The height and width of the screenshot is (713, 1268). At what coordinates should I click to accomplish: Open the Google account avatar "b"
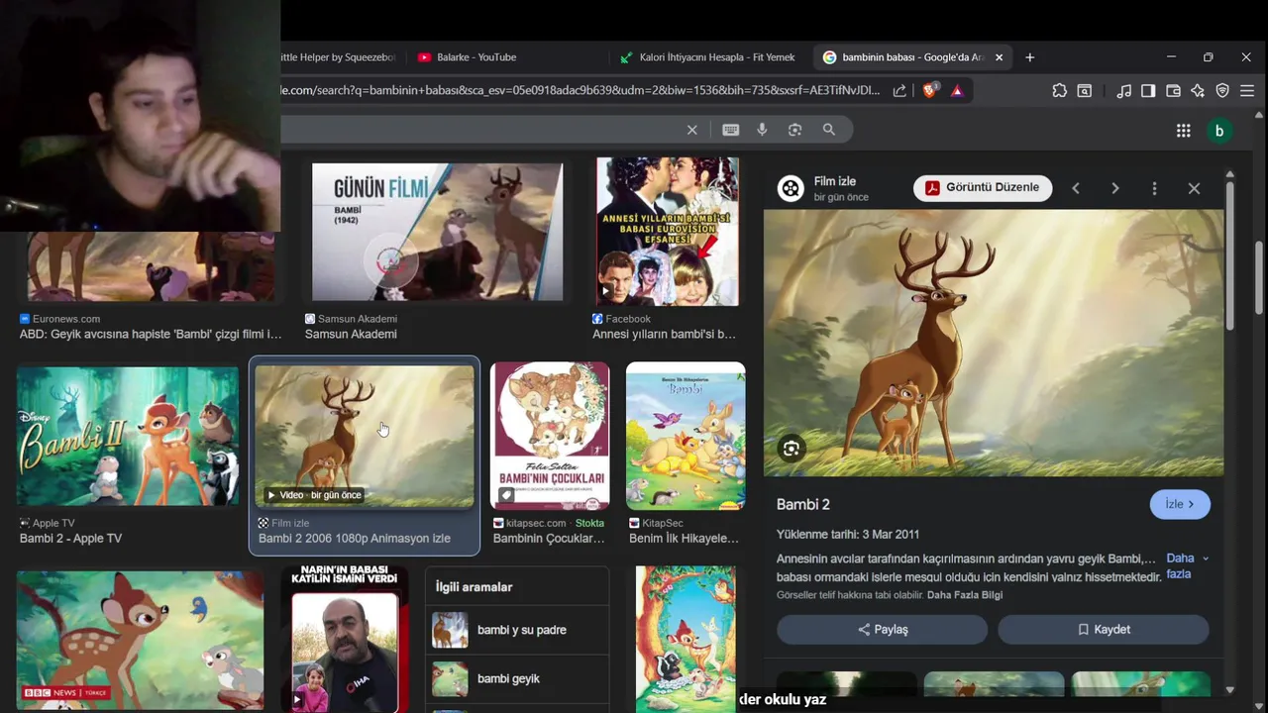(x=1219, y=131)
